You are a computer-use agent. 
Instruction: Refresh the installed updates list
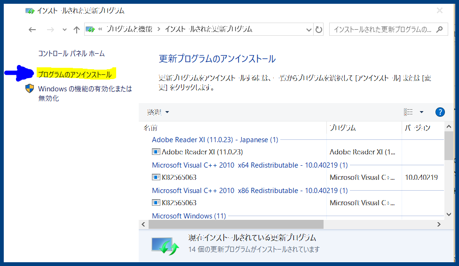tap(318, 30)
